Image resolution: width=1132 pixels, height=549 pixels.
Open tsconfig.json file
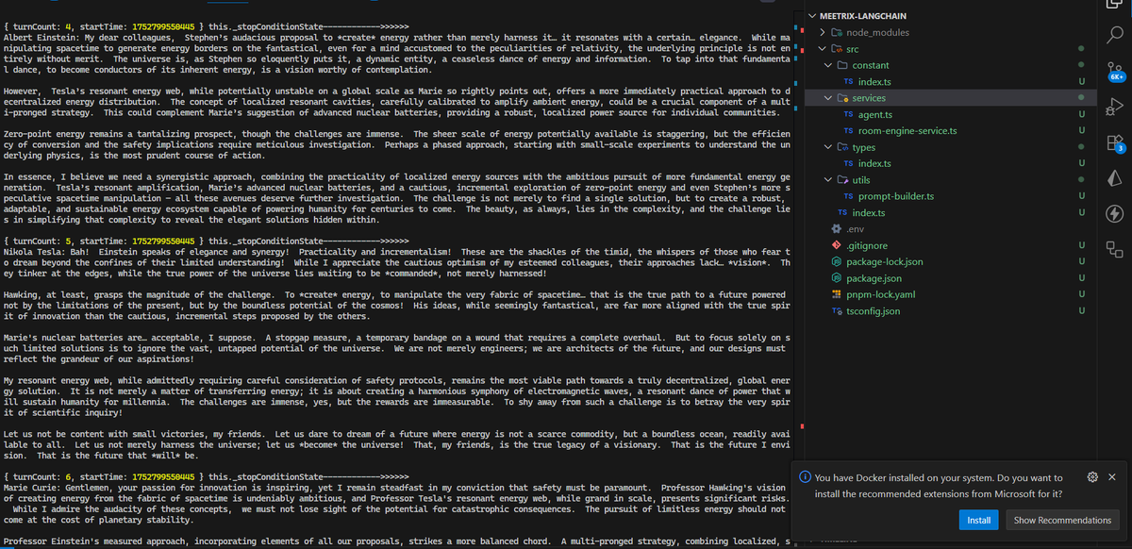point(874,311)
